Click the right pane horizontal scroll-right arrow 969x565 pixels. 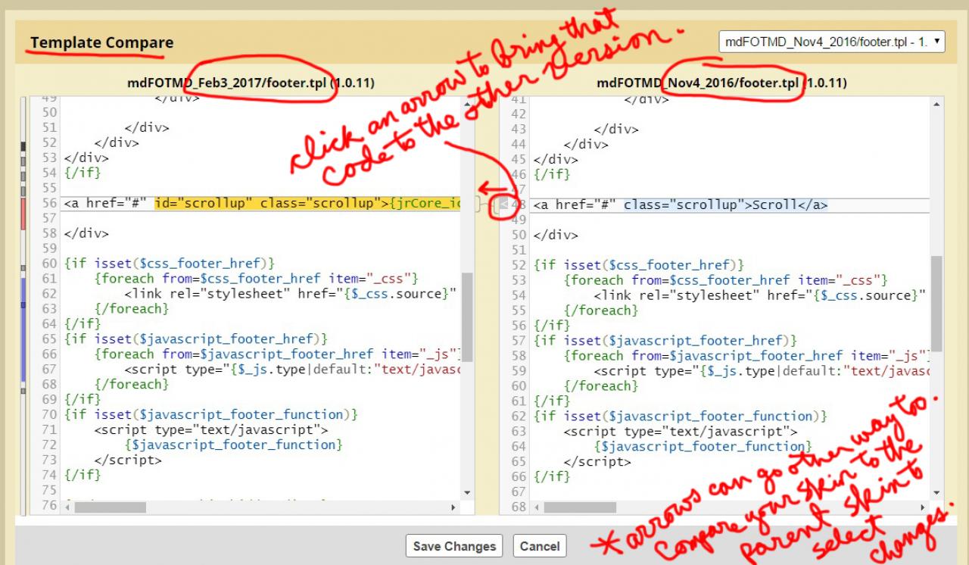[923, 507]
